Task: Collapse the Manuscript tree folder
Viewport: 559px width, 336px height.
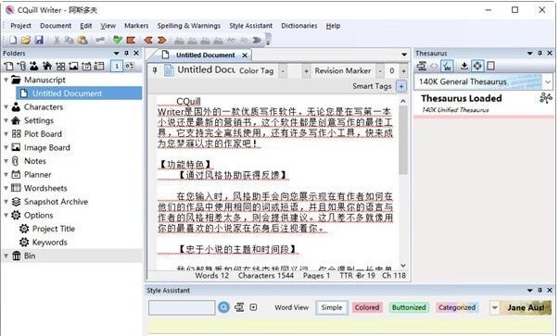Action: coord(6,80)
